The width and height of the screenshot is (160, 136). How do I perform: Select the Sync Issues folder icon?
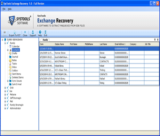coord(10,81)
